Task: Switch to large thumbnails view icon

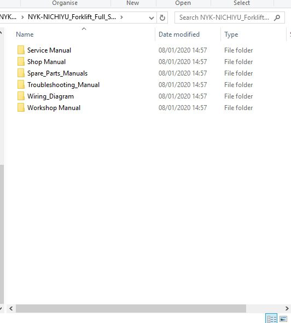Action: coord(283,319)
